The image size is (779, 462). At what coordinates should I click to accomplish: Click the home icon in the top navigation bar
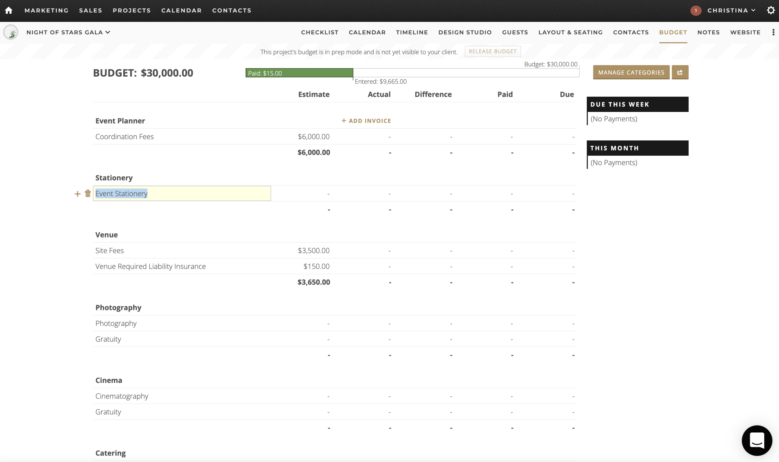[9, 10]
